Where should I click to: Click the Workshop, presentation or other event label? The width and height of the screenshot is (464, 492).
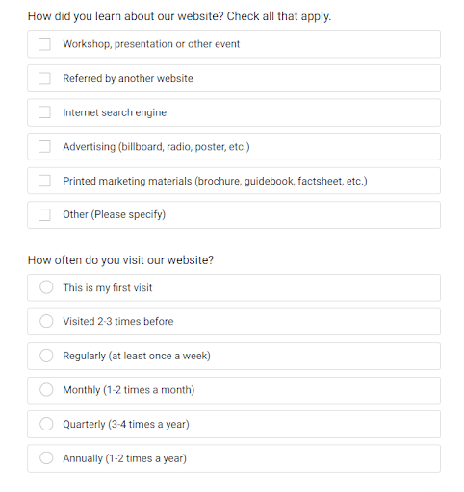coord(151,44)
